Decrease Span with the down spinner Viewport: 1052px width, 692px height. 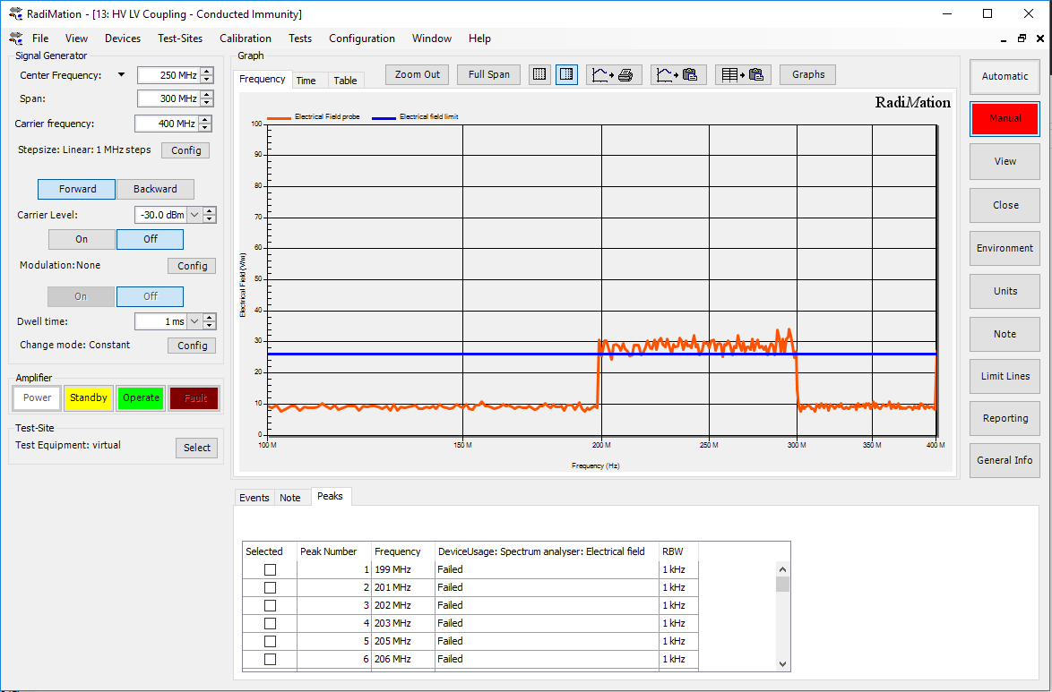pos(207,103)
